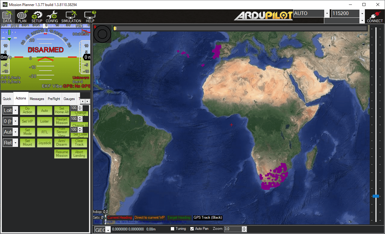The height and width of the screenshot is (234, 385).
Task: Open the DATA flight data view
Action: pos(7,17)
